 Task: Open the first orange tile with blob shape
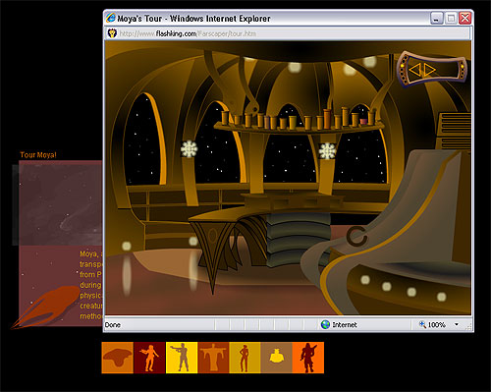click(118, 358)
